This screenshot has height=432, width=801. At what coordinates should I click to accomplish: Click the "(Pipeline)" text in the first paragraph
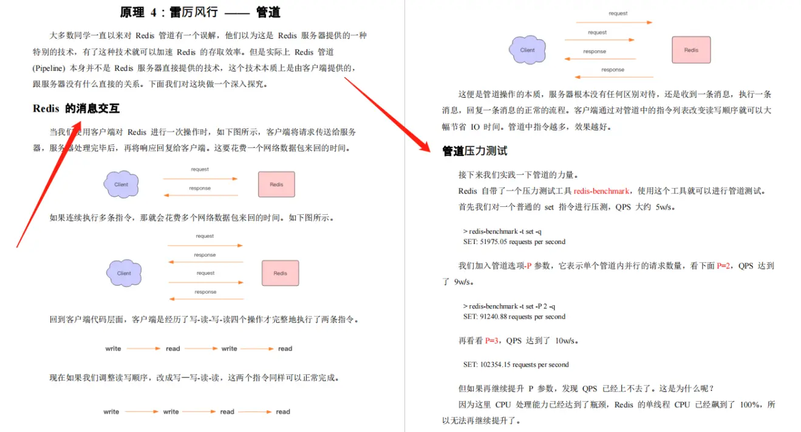click(49, 68)
